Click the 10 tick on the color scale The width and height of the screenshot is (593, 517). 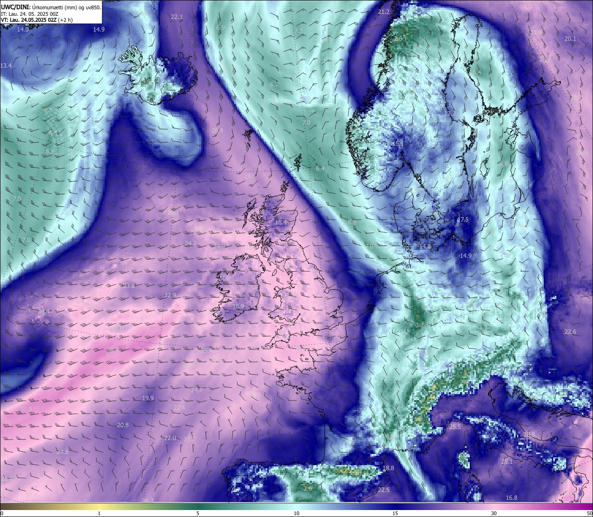[x=296, y=513]
